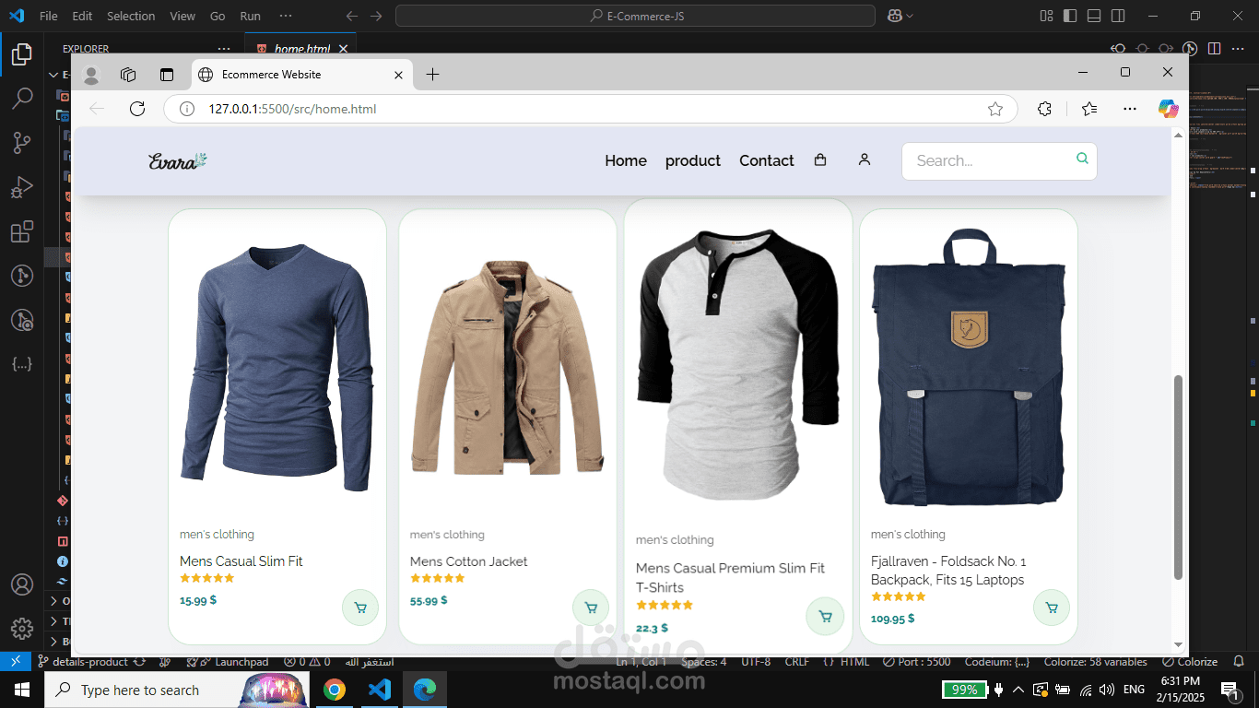The height and width of the screenshot is (708, 1259).
Task: Open VS Code View menu
Action: coord(182,16)
